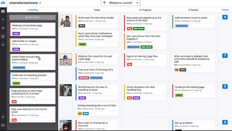Screen dimensions: 232x131
Task: Click the purple design label on Redesign emoji card
Action: [x=16, y=34]
